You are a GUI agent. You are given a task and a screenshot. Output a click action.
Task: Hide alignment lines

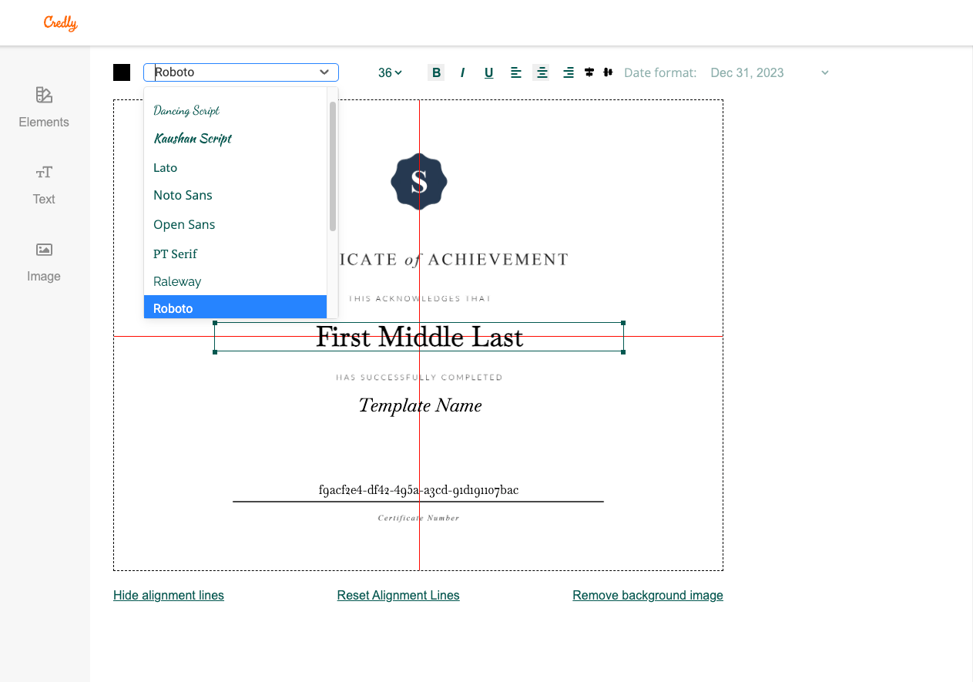(x=168, y=595)
